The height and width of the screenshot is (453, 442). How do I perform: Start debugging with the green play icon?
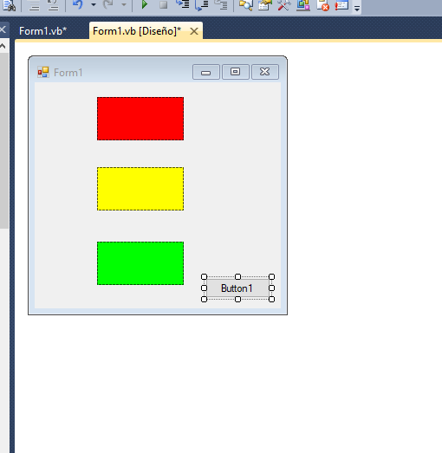145,4
